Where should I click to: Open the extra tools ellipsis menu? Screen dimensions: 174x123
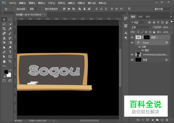tap(4, 66)
